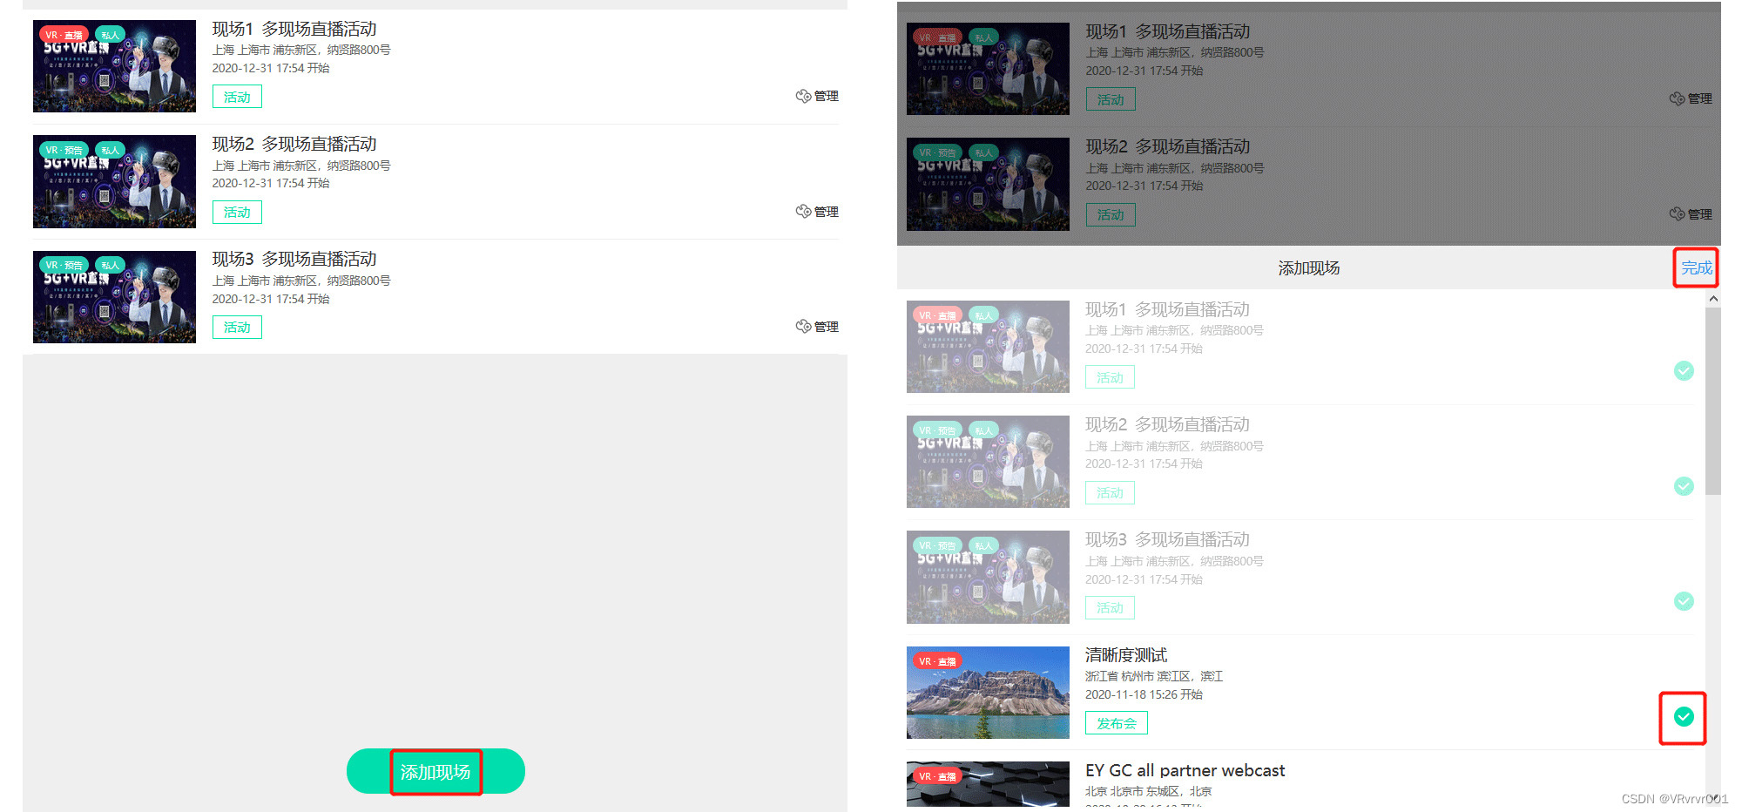
Task: Toggle checkmark for 现场3 in add list
Action: [1684, 601]
